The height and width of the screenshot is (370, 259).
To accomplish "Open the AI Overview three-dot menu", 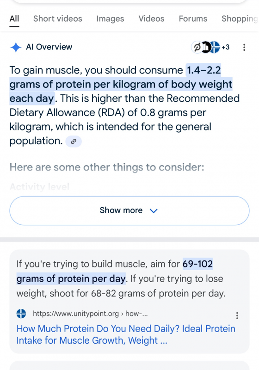I will [244, 48].
